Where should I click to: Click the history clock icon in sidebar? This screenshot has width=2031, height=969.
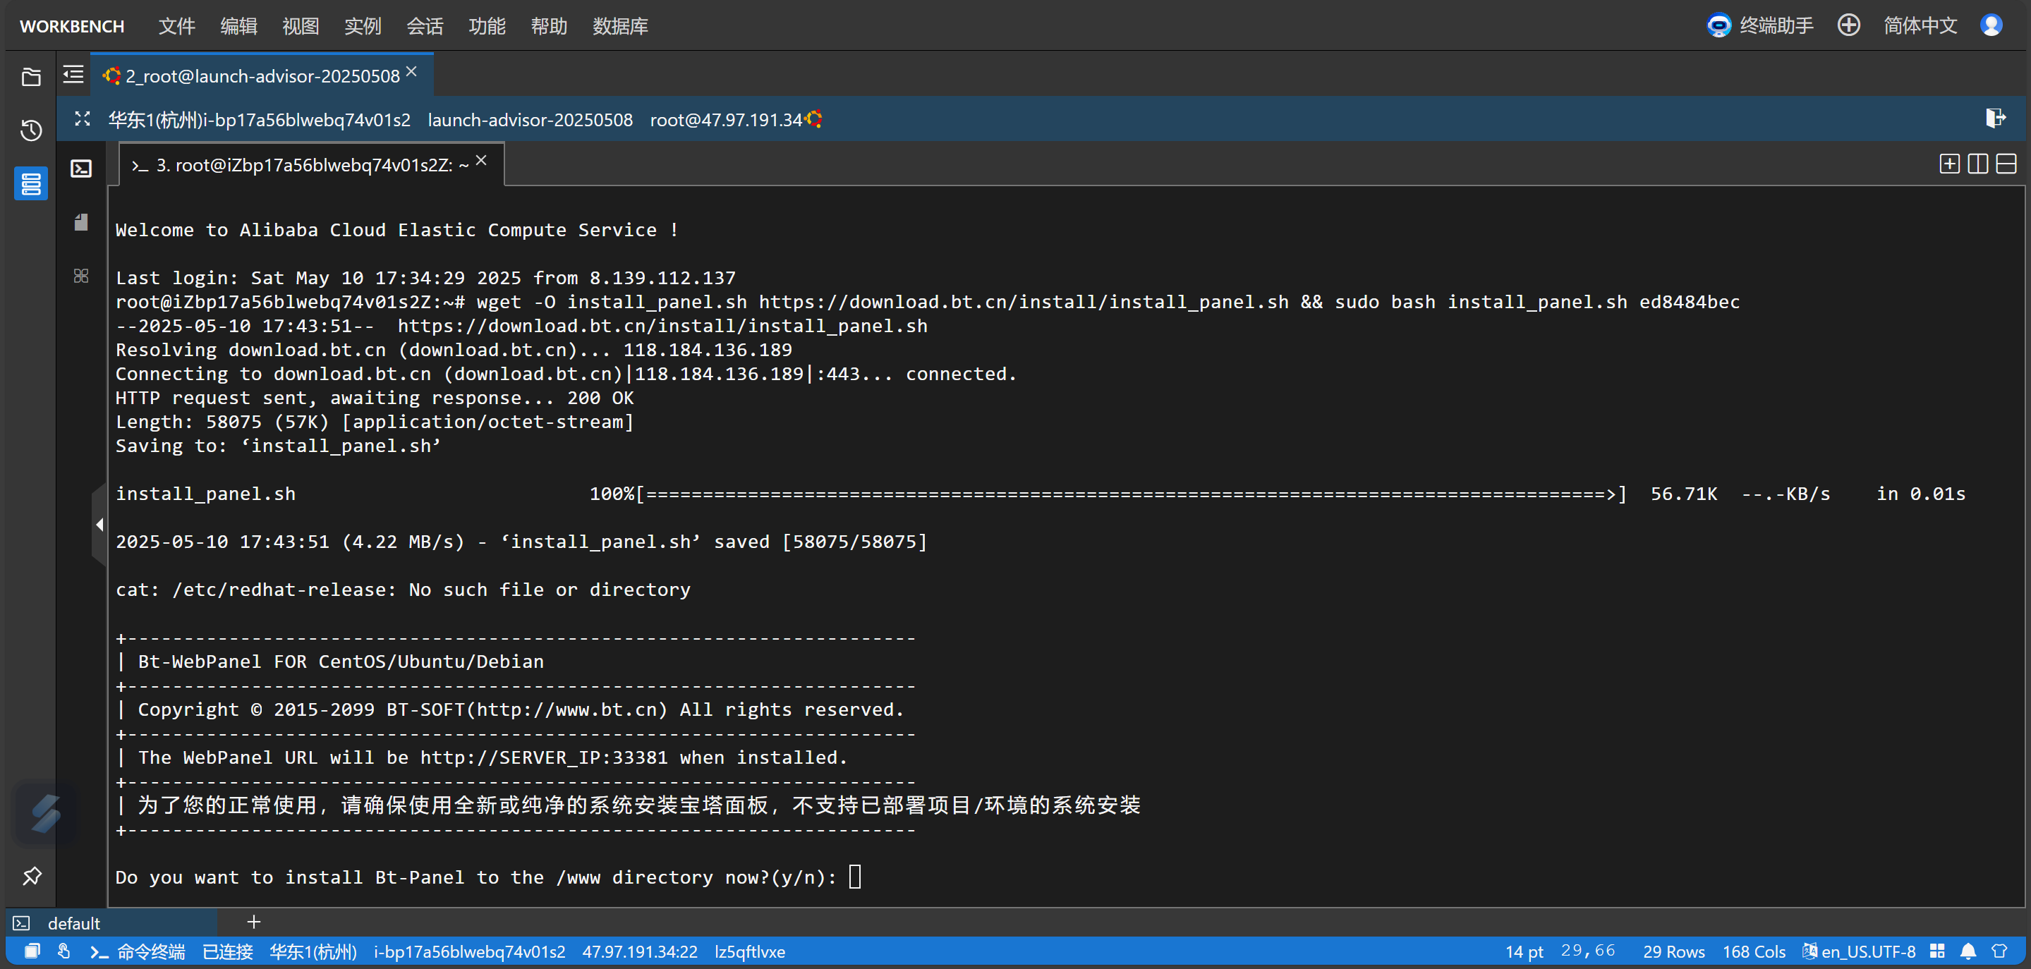31,130
